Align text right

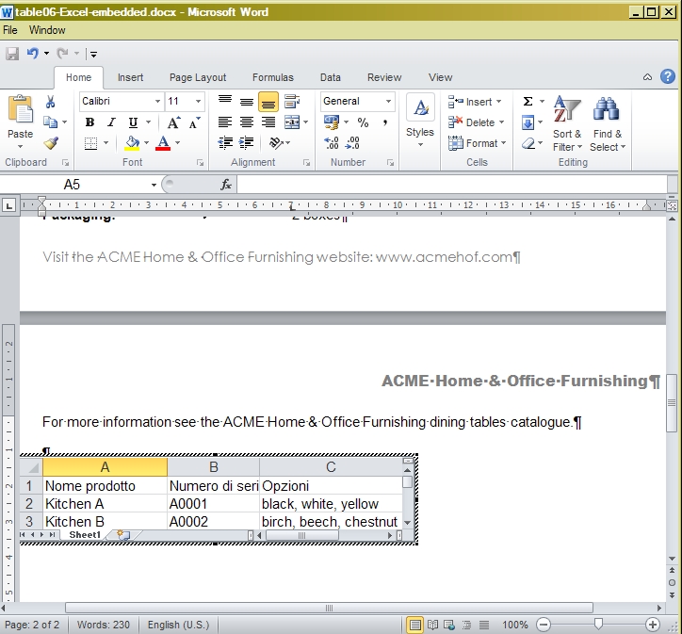pos(268,122)
